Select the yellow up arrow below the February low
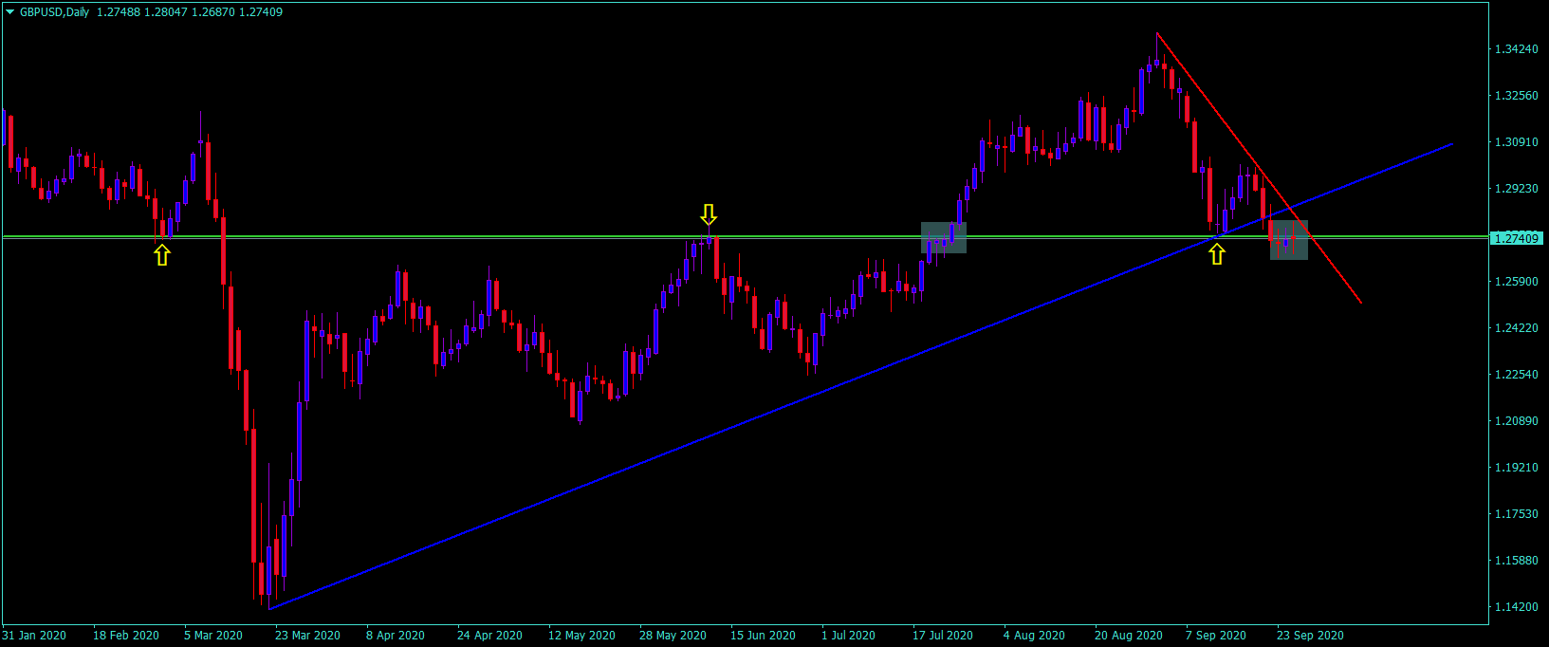The height and width of the screenshot is (647, 1549). 162,254
